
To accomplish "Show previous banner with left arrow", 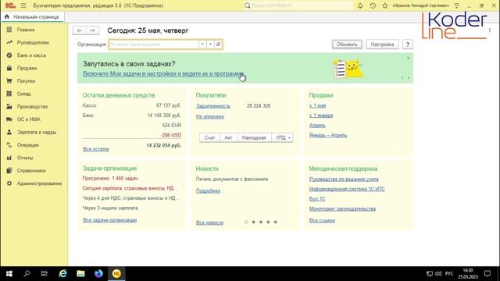I will pyautogui.click(x=402, y=78).
